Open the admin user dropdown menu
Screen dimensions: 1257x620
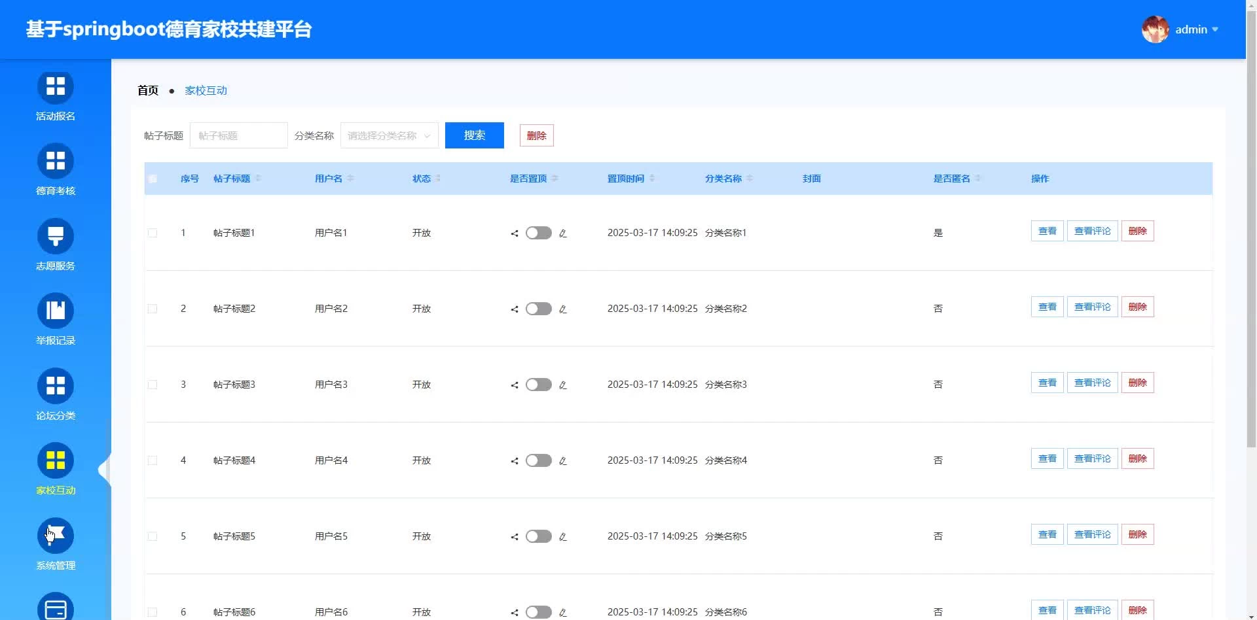pos(1197,29)
